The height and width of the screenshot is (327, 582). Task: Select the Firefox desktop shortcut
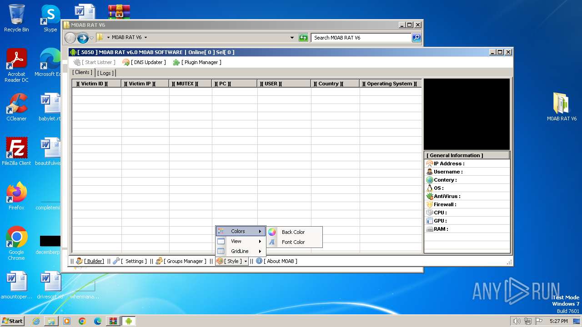(16, 196)
